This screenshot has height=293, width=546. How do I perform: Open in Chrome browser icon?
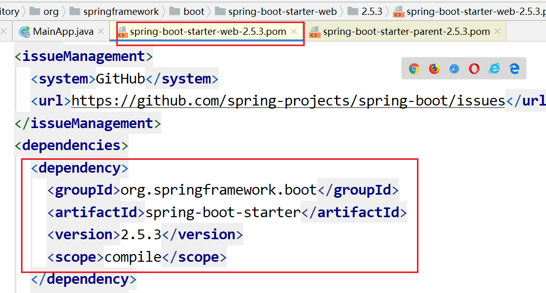pyautogui.click(x=414, y=69)
